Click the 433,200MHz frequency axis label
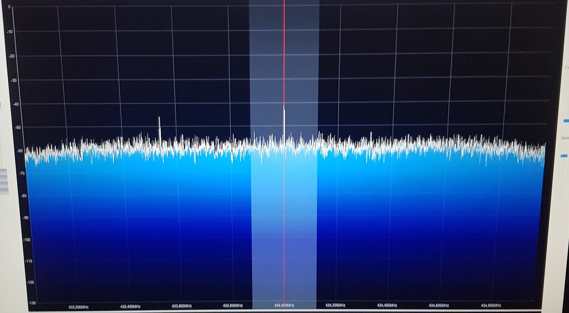The image size is (569, 313). 79,307
